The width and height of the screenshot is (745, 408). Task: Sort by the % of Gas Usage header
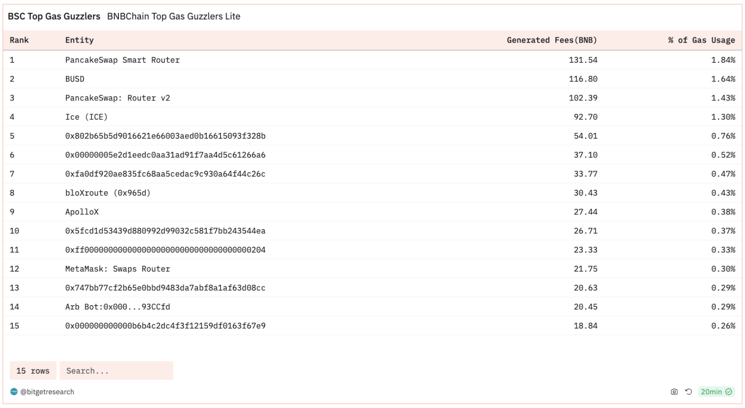(x=701, y=40)
